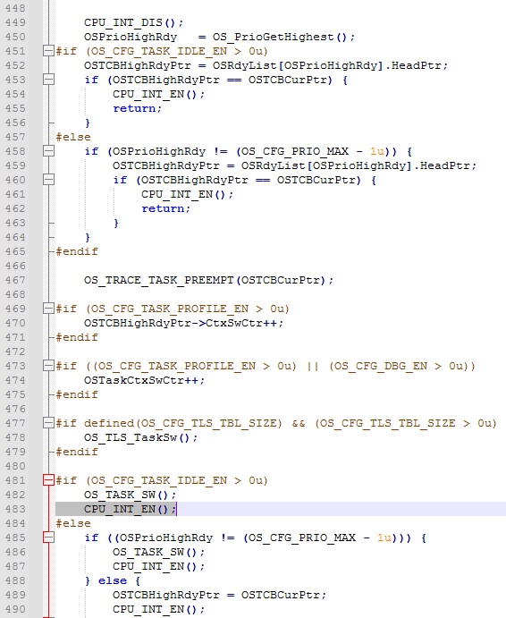Collapse the red fold marker at line 485
This screenshot has width=506, height=618.
48,538
